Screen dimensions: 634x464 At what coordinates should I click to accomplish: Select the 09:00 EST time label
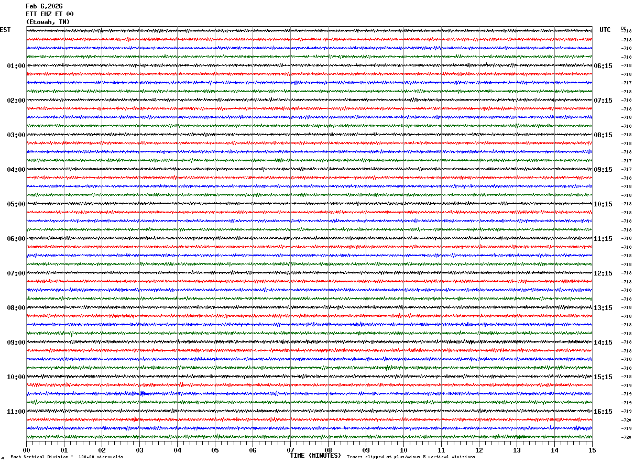[16, 343]
